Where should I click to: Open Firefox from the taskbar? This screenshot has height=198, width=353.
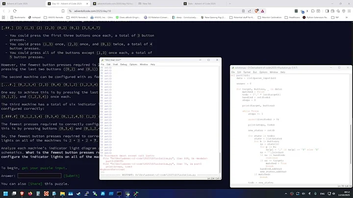pos(30,194)
